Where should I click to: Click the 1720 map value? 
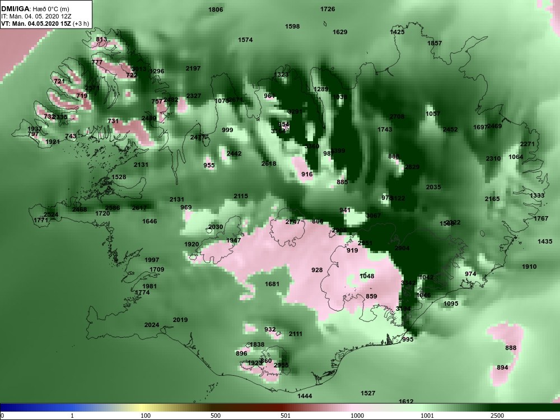[102, 213]
